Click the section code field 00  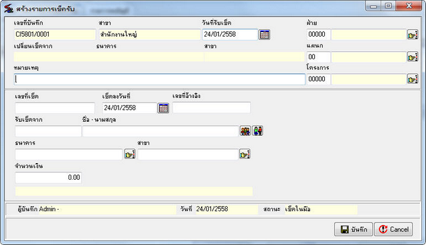click(319, 57)
